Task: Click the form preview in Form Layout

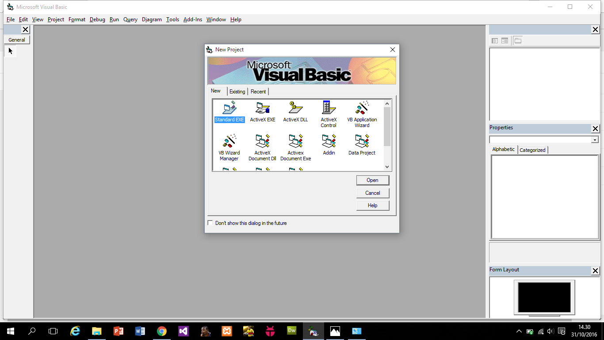Action: pos(544,297)
